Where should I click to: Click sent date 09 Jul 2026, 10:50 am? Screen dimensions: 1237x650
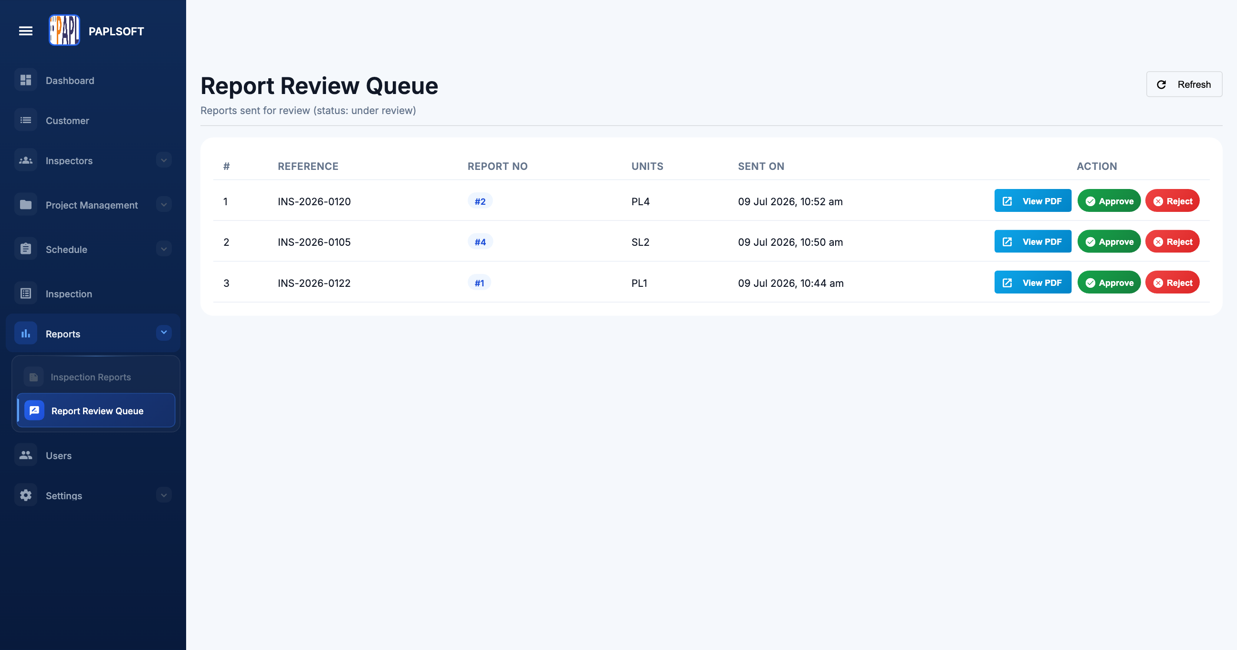click(790, 242)
